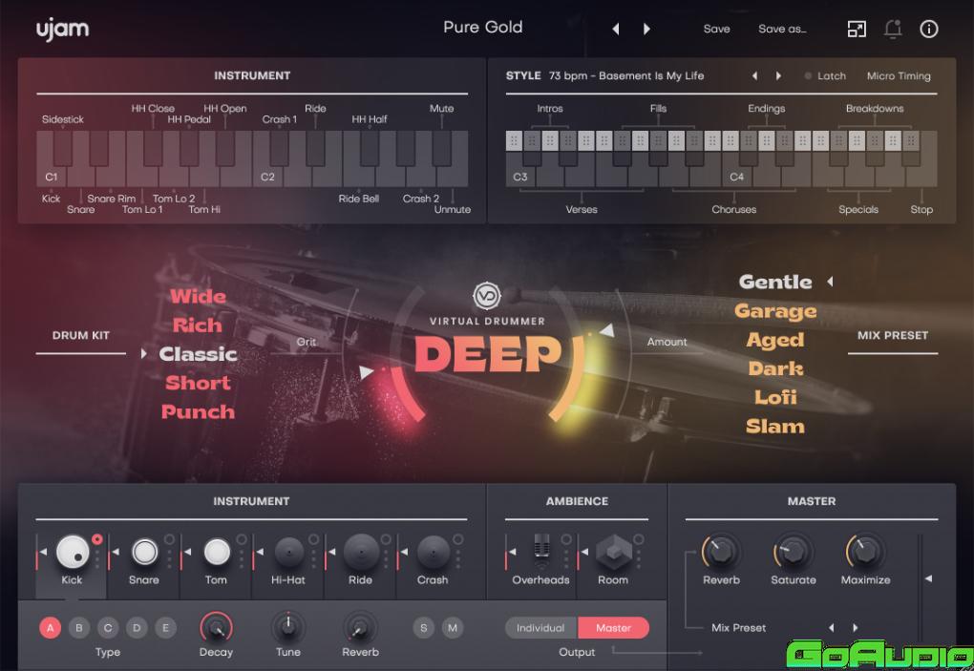Open the Pure Gold preset name
The image size is (974, 671).
482,28
